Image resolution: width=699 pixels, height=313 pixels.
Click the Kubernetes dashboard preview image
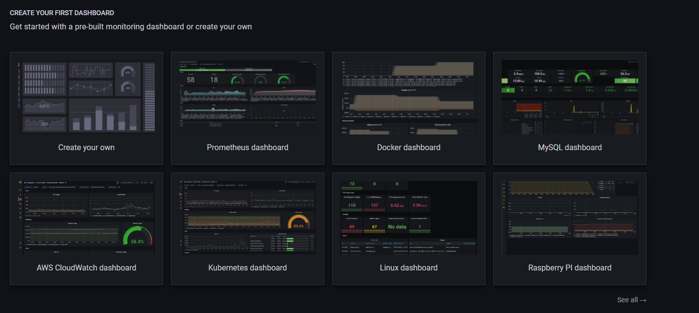pos(247,218)
